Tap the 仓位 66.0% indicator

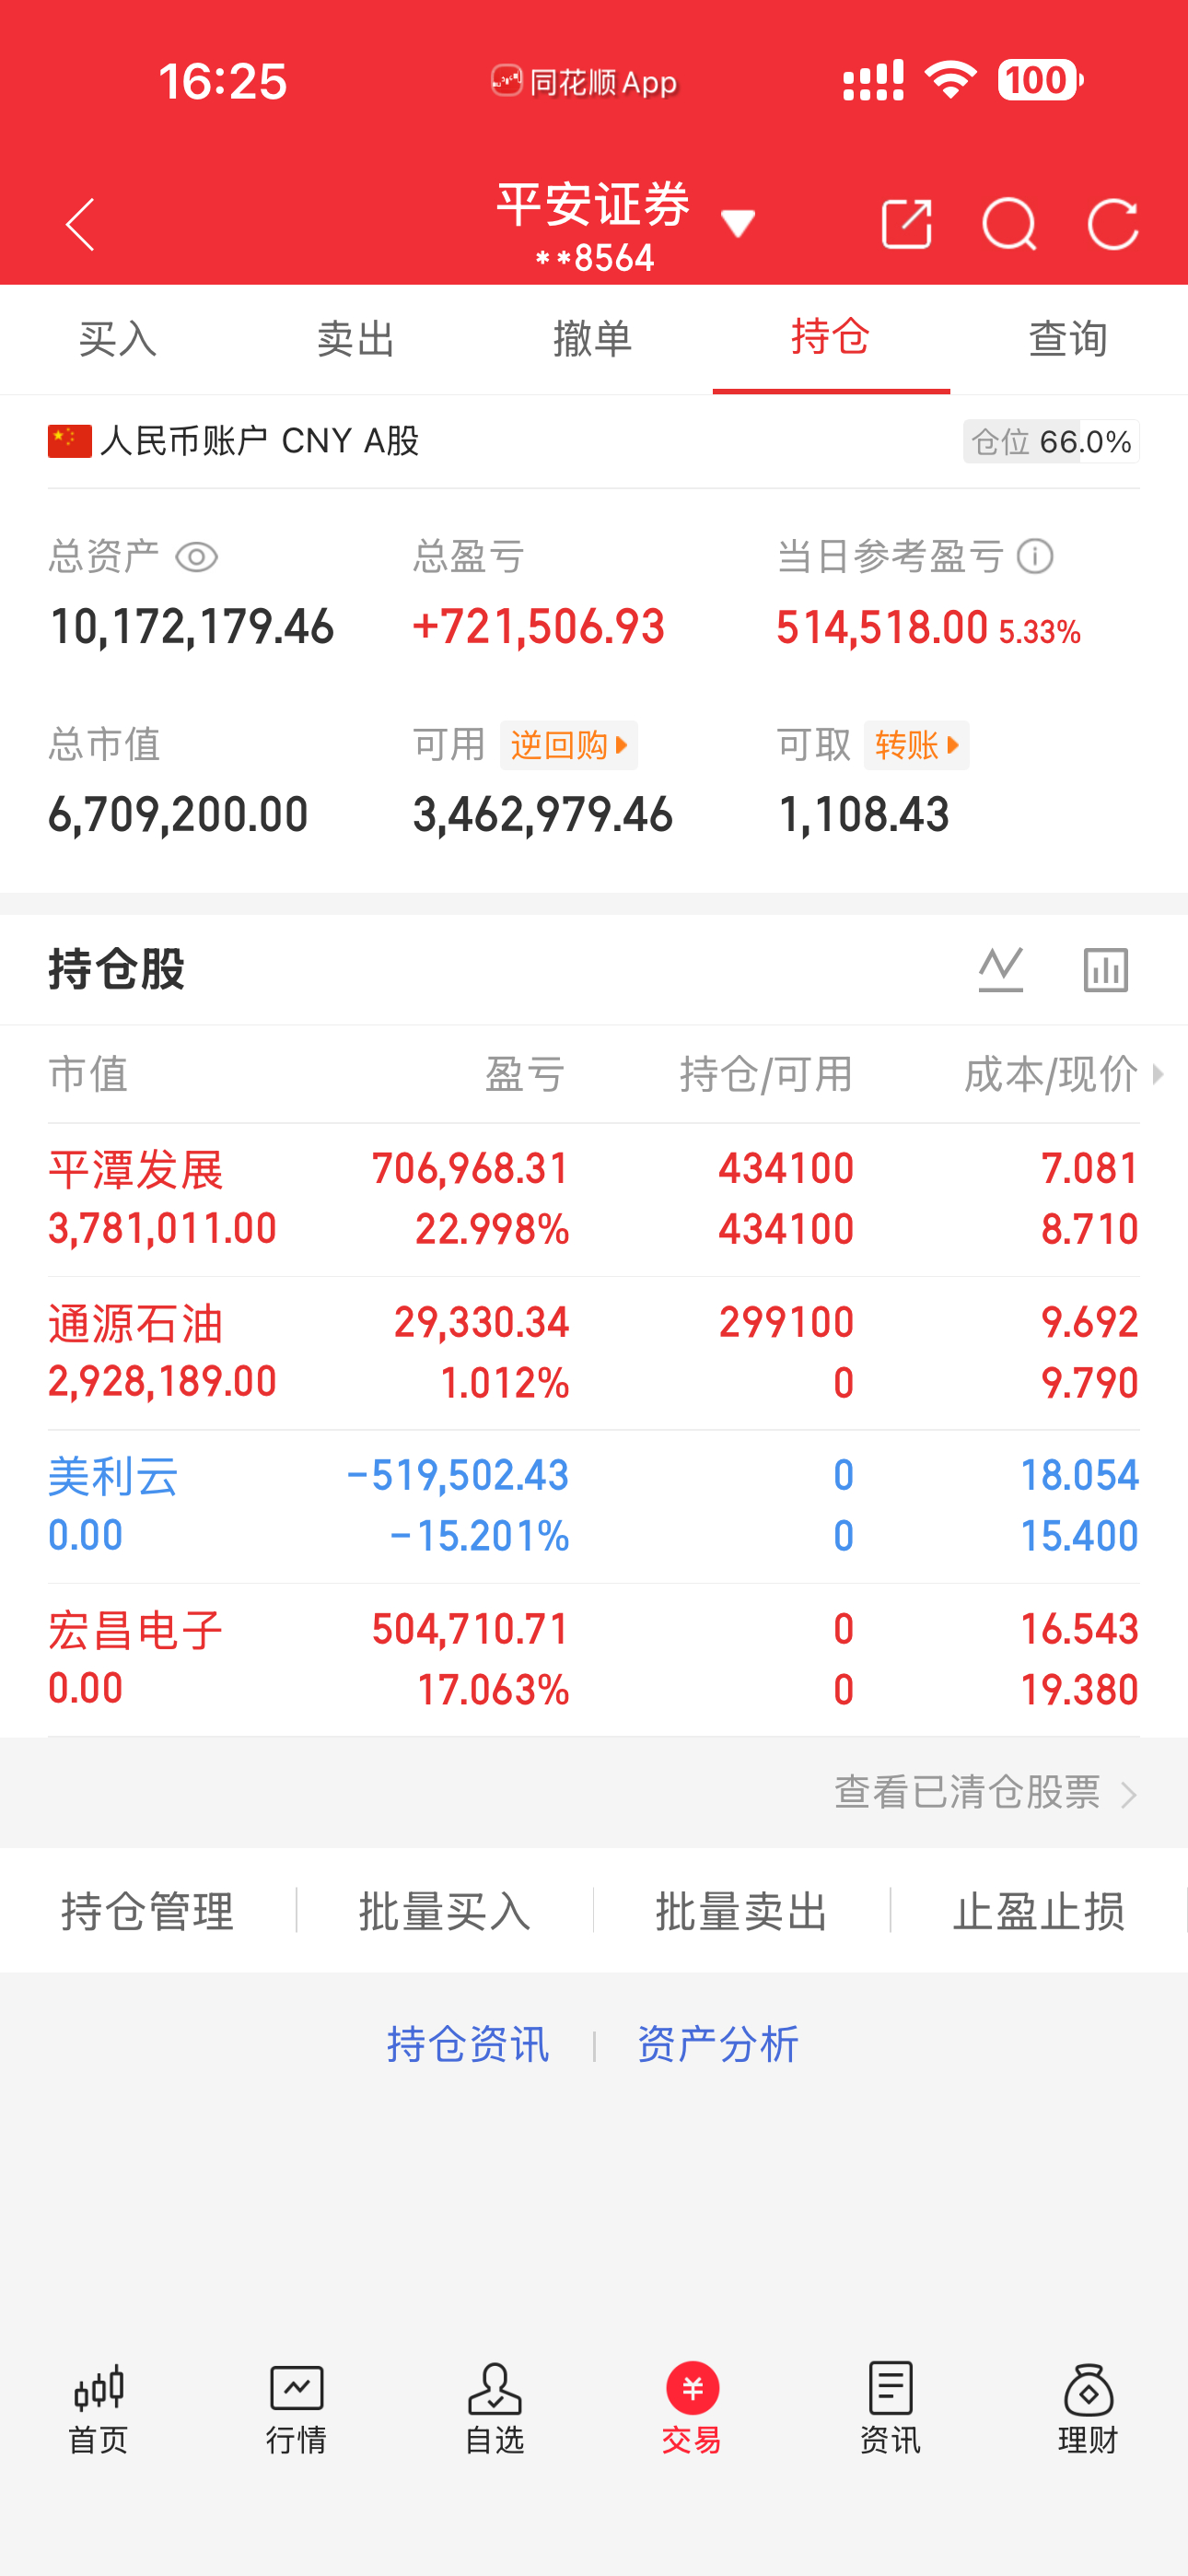(x=1051, y=441)
